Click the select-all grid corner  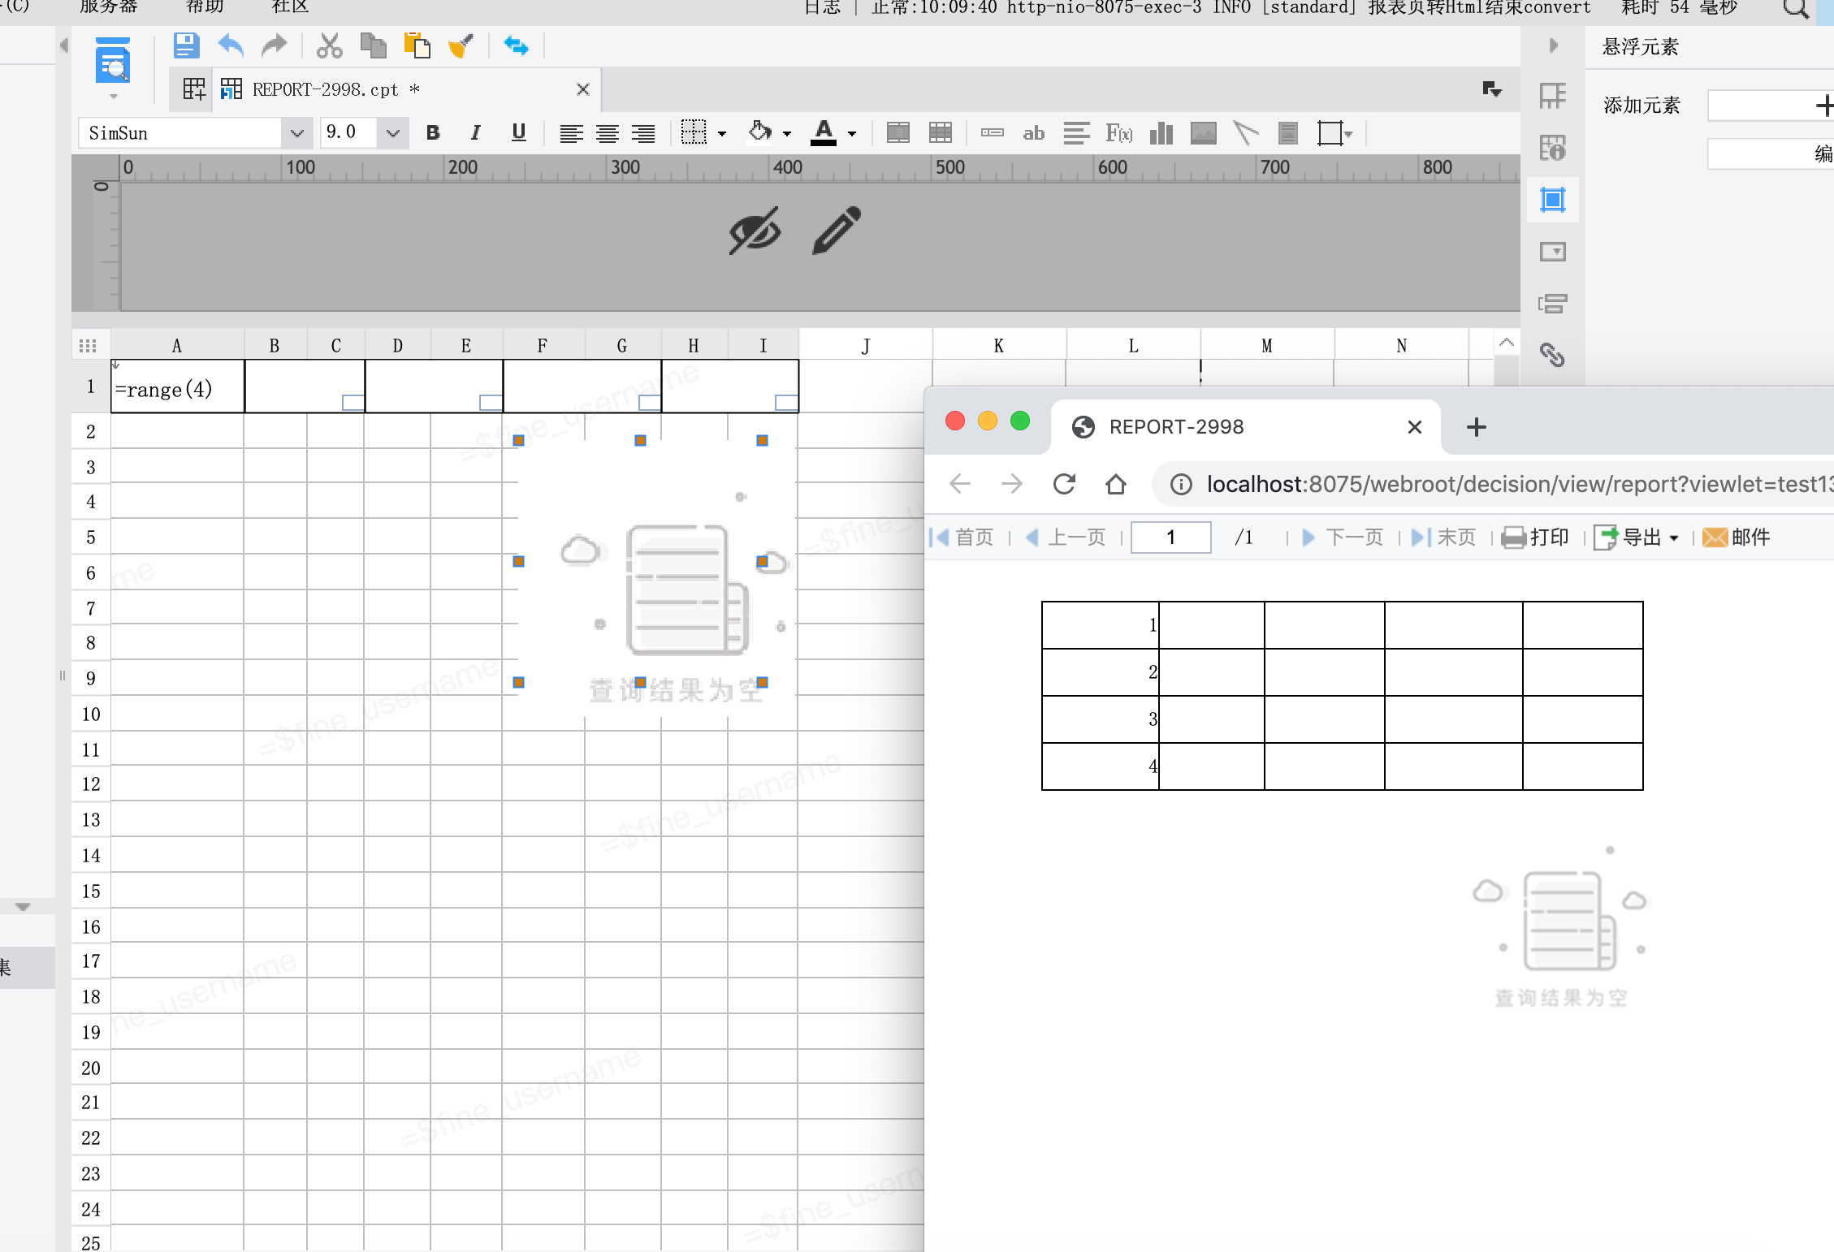89,346
